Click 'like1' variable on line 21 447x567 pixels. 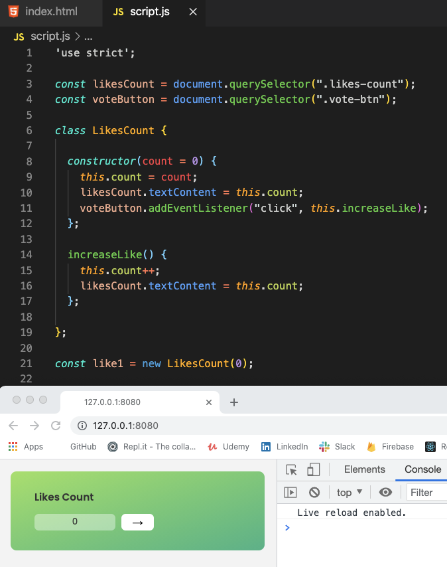(108, 363)
